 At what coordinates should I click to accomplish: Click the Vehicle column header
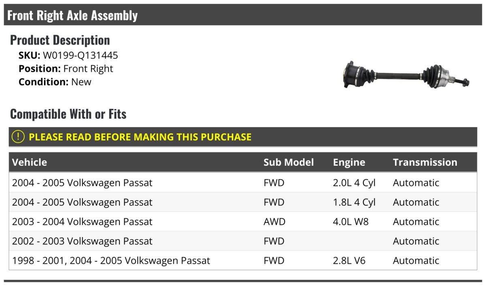[30, 162]
